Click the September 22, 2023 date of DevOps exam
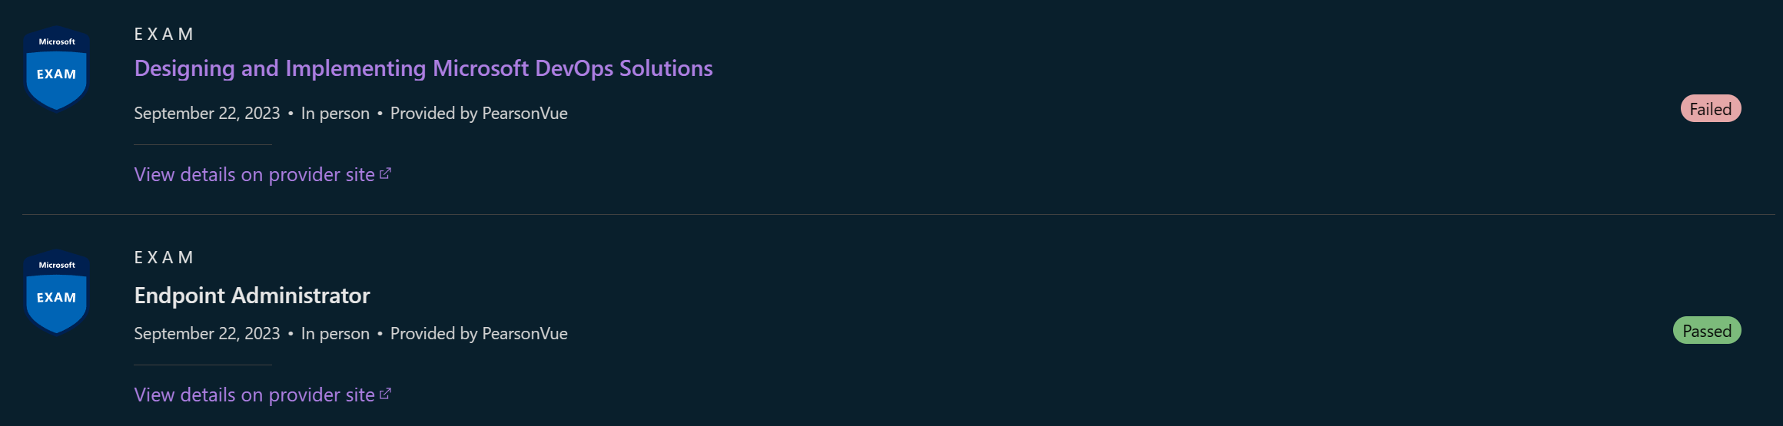Viewport: 1783px width, 426px height. (207, 114)
